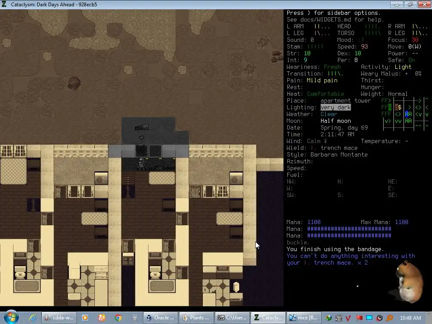Image resolution: width=432 pixels, height=324 pixels.
Task: Switch to the Plants... taskbar window
Action: (x=197, y=318)
